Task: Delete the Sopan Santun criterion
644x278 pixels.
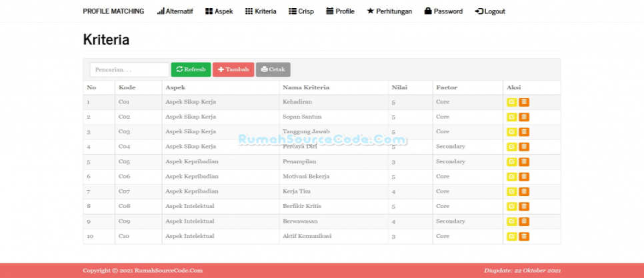Action: pos(524,117)
